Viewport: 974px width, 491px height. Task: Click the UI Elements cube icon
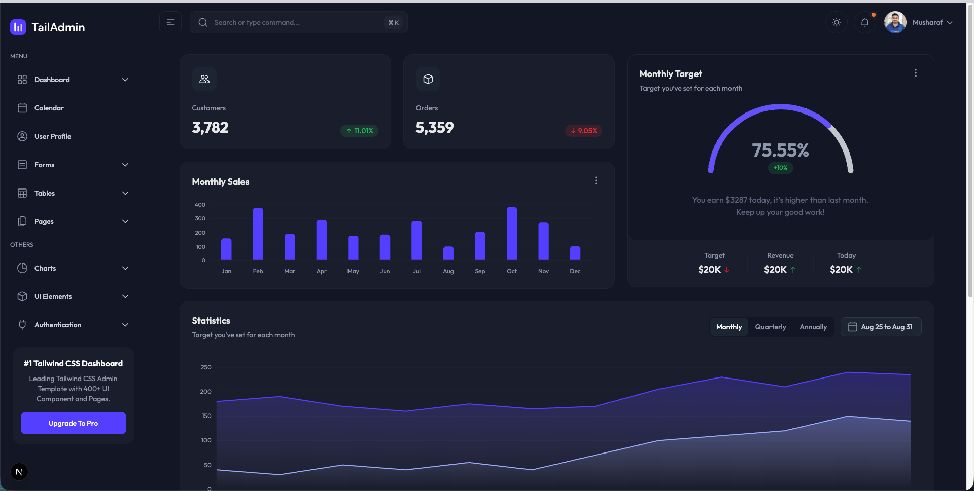point(22,296)
